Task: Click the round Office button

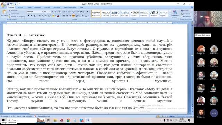Action: pyautogui.click(x=3, y=5)
